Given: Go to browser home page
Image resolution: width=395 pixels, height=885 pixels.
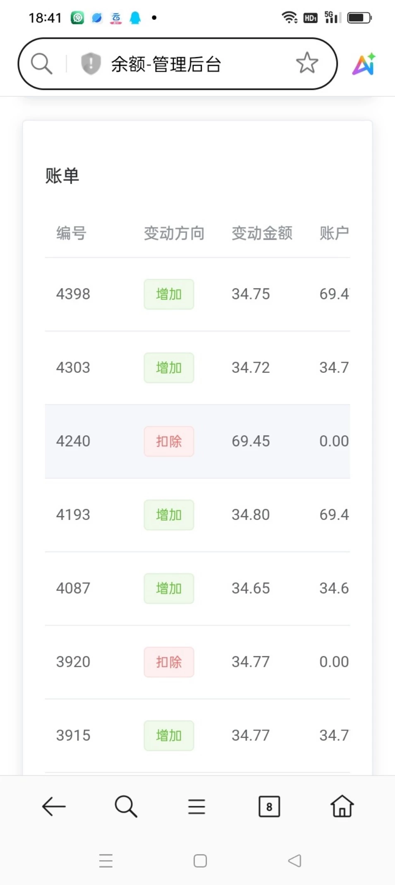Looking at the screenshot, I should 342,806.
